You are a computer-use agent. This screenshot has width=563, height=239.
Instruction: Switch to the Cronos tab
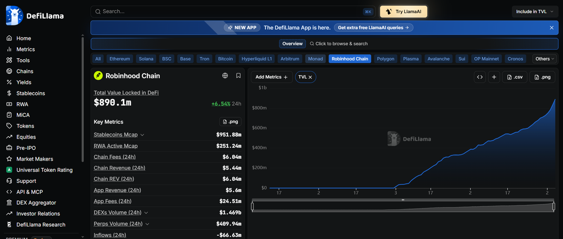(516, 59)
